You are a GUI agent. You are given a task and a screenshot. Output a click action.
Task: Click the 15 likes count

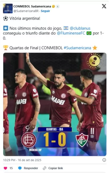point(11,168)
